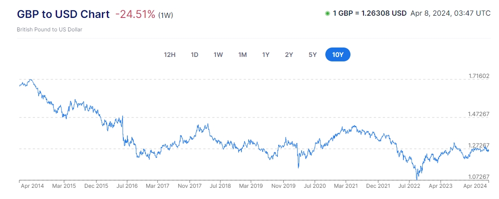Click the 1.71602 y-axis label

[477, 76]
